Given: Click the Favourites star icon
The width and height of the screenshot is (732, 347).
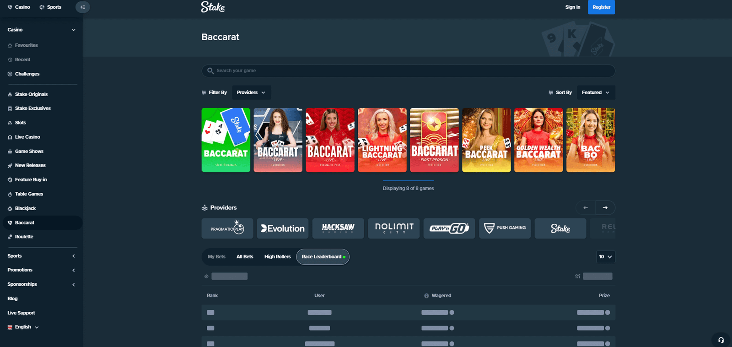Looking at the screenshot, I should [10, 45].
